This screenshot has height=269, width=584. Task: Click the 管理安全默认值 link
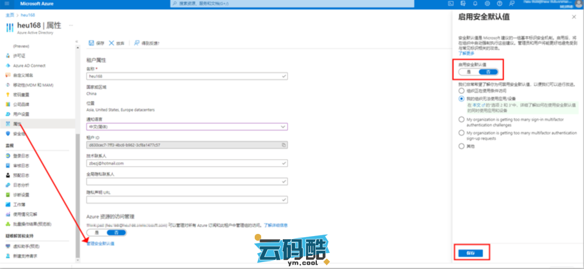tap(101, 244)
